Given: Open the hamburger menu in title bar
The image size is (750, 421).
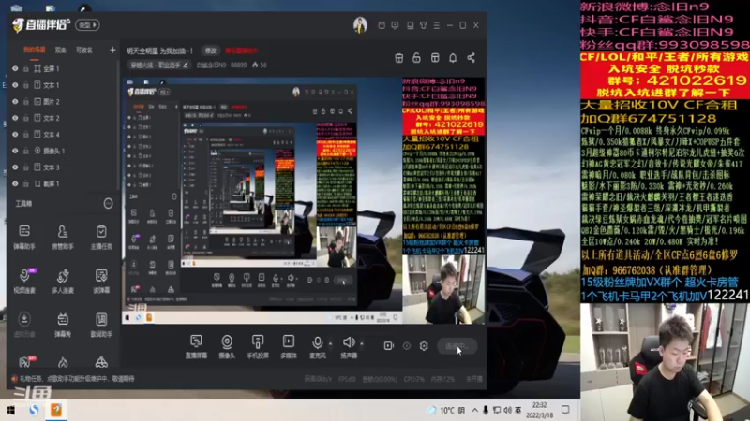Looking at the screenshot, I should (437, 25).
